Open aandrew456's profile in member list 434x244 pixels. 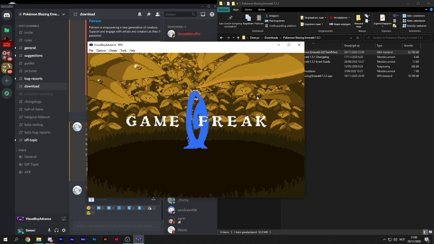click(x=187, y=210)
